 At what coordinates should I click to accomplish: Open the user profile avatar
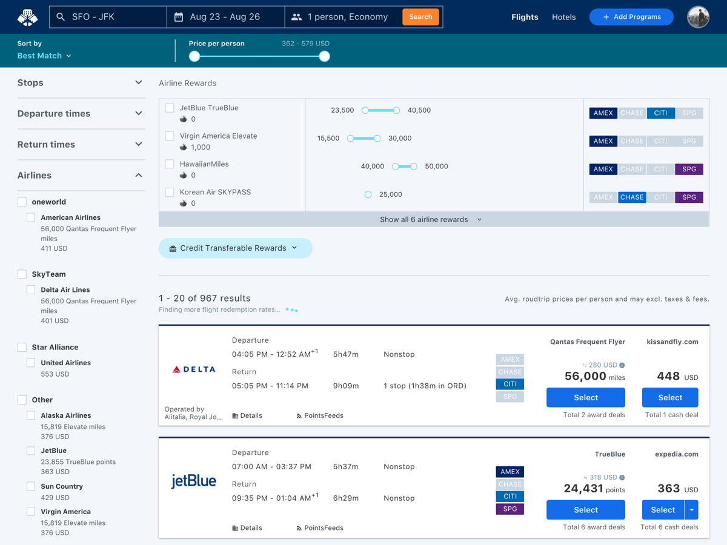point(698,17)
